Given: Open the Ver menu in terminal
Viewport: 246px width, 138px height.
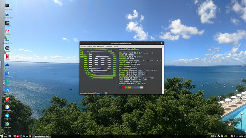Looking at the screenshot, I should point(94,47).
